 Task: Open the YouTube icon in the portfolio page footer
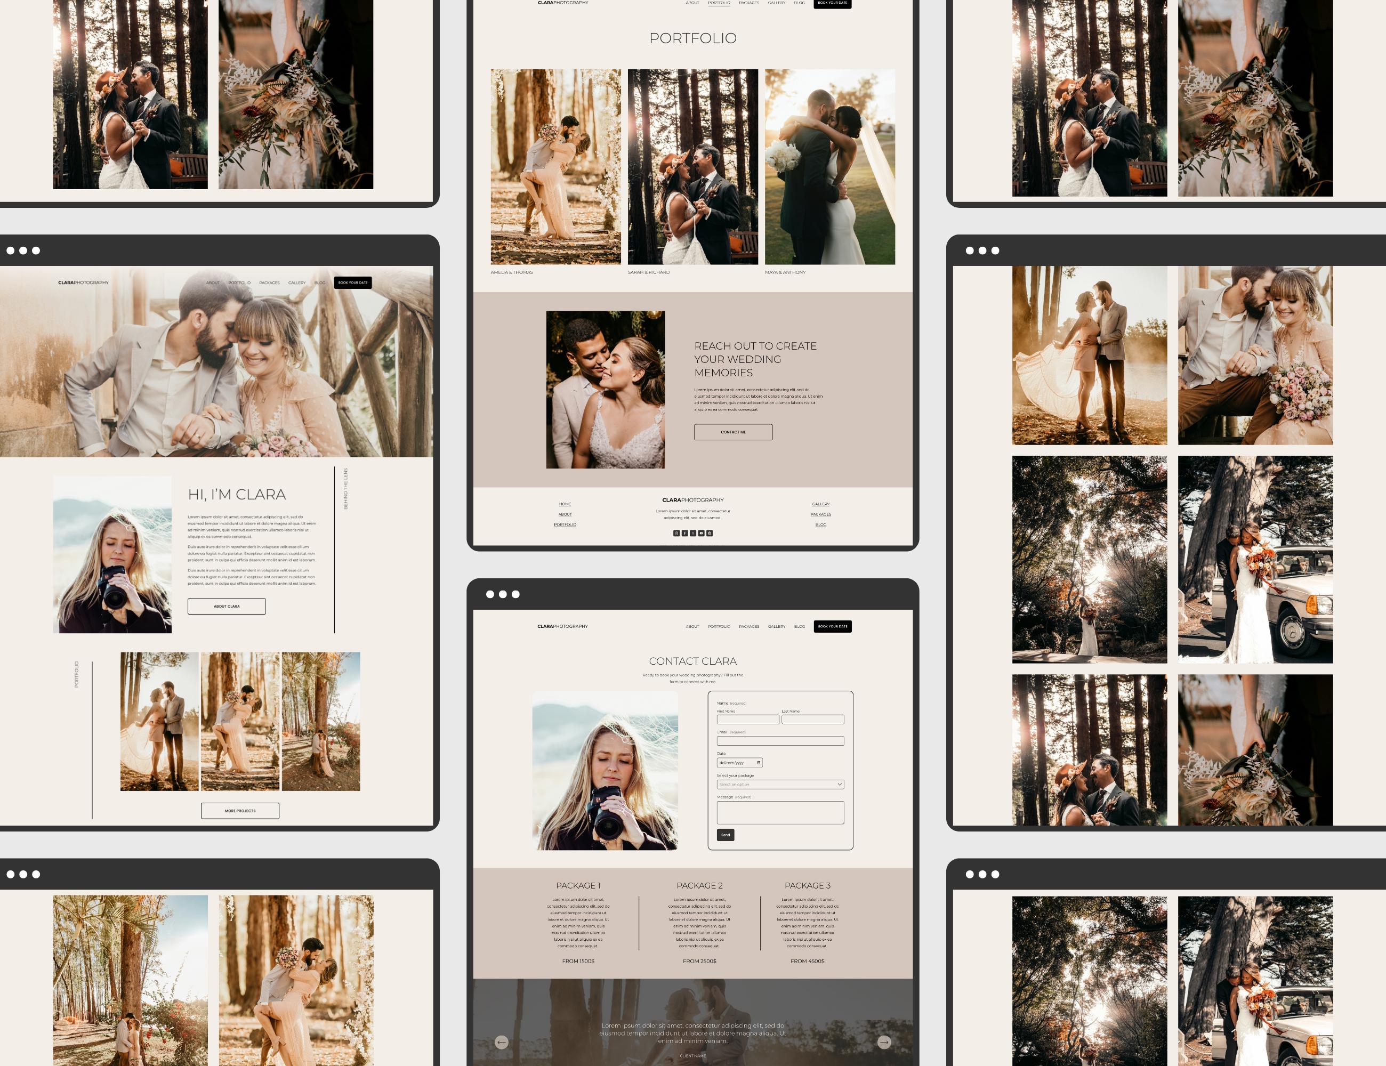pos(701,533)
